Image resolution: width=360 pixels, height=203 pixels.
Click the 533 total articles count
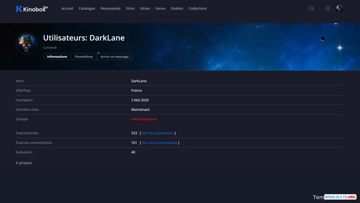point(134,133)
